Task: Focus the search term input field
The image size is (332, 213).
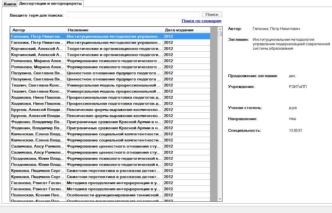Action: coord(133,15)
